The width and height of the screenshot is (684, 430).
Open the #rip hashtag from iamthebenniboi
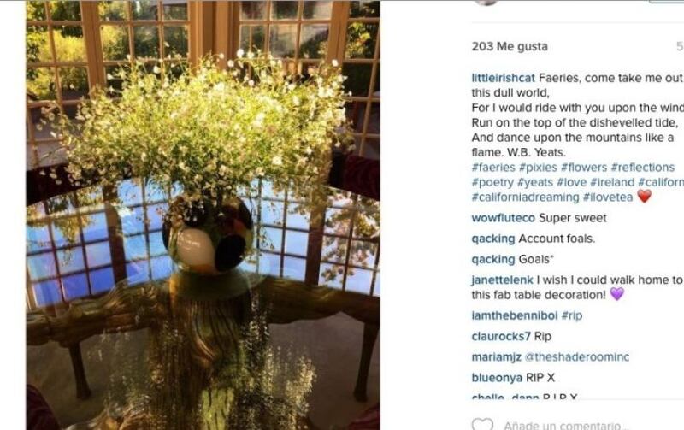572,315
